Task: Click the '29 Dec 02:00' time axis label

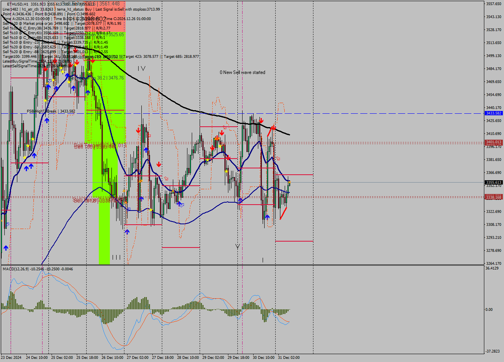Action: click(213, 358)
